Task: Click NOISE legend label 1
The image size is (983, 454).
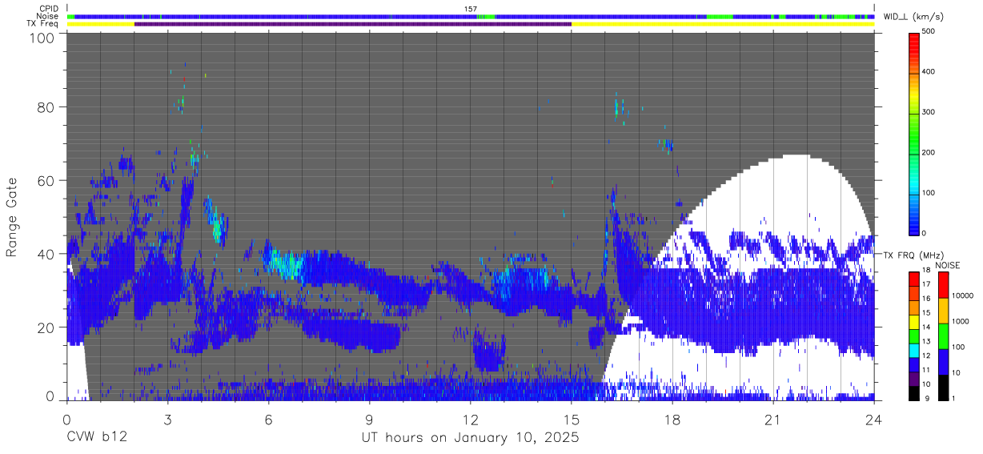Action: (953, 398)
